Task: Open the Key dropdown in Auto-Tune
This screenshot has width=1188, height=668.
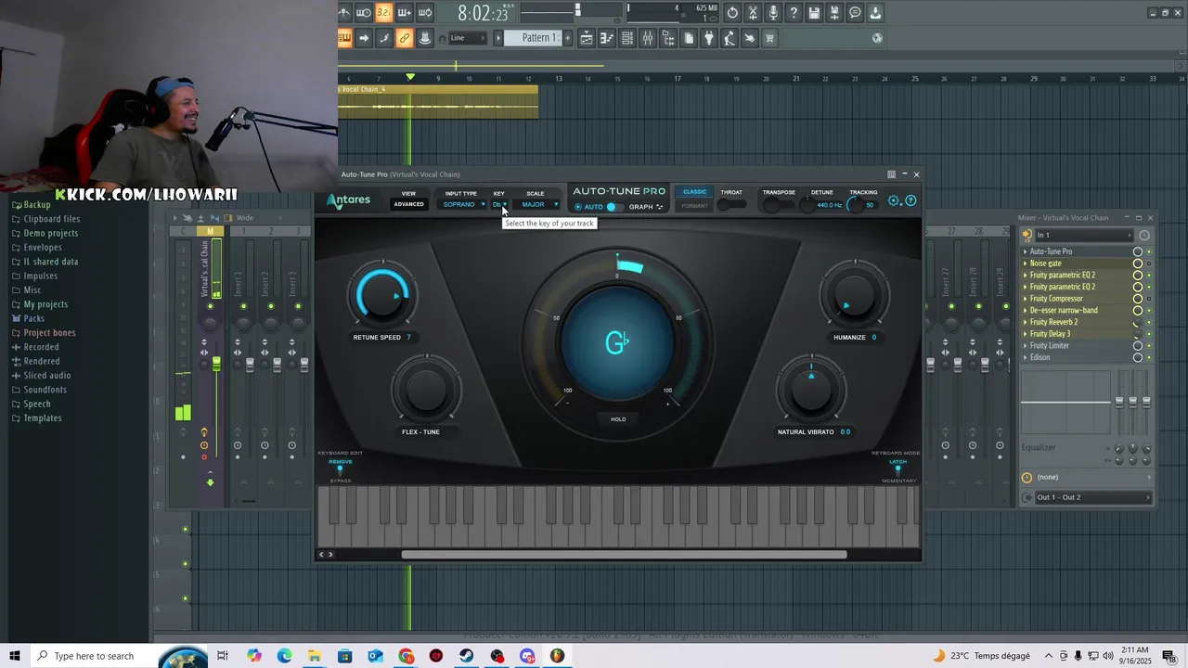Action: [x=499, y=204]
